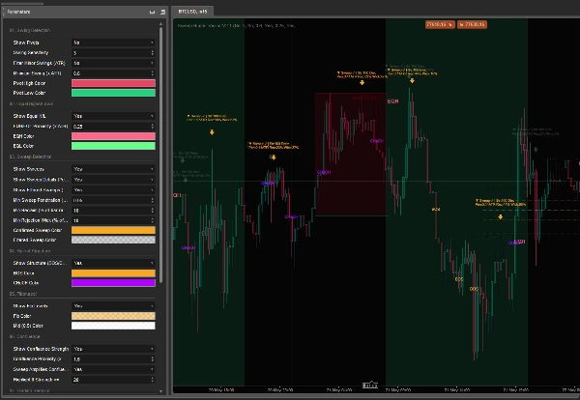This screenshot has height=400, width=580.
Task: Pick the CHoCH Color purple swatch
Action: pyautogui.click(x=113, y=283)
